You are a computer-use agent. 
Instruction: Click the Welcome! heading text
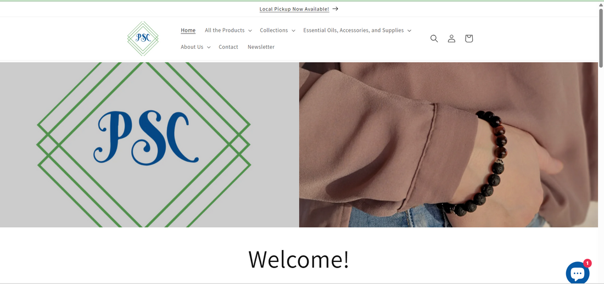click(299, 259)
